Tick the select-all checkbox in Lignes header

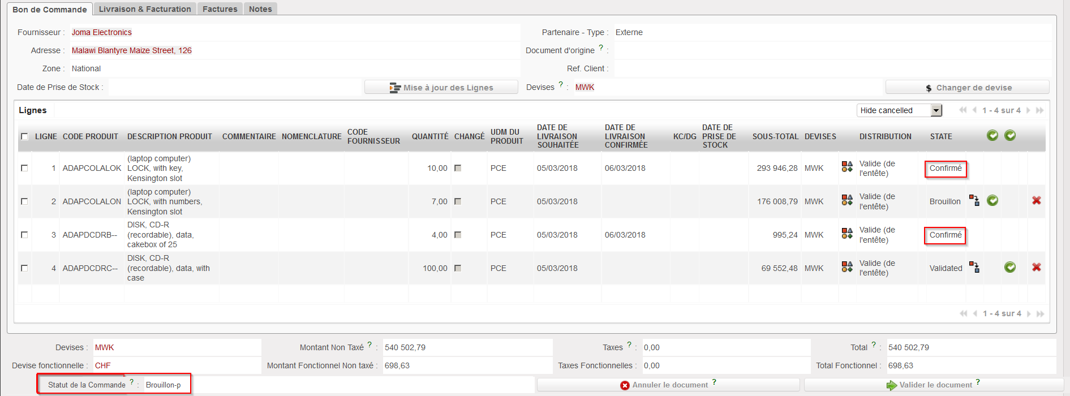tap(24, 136)
